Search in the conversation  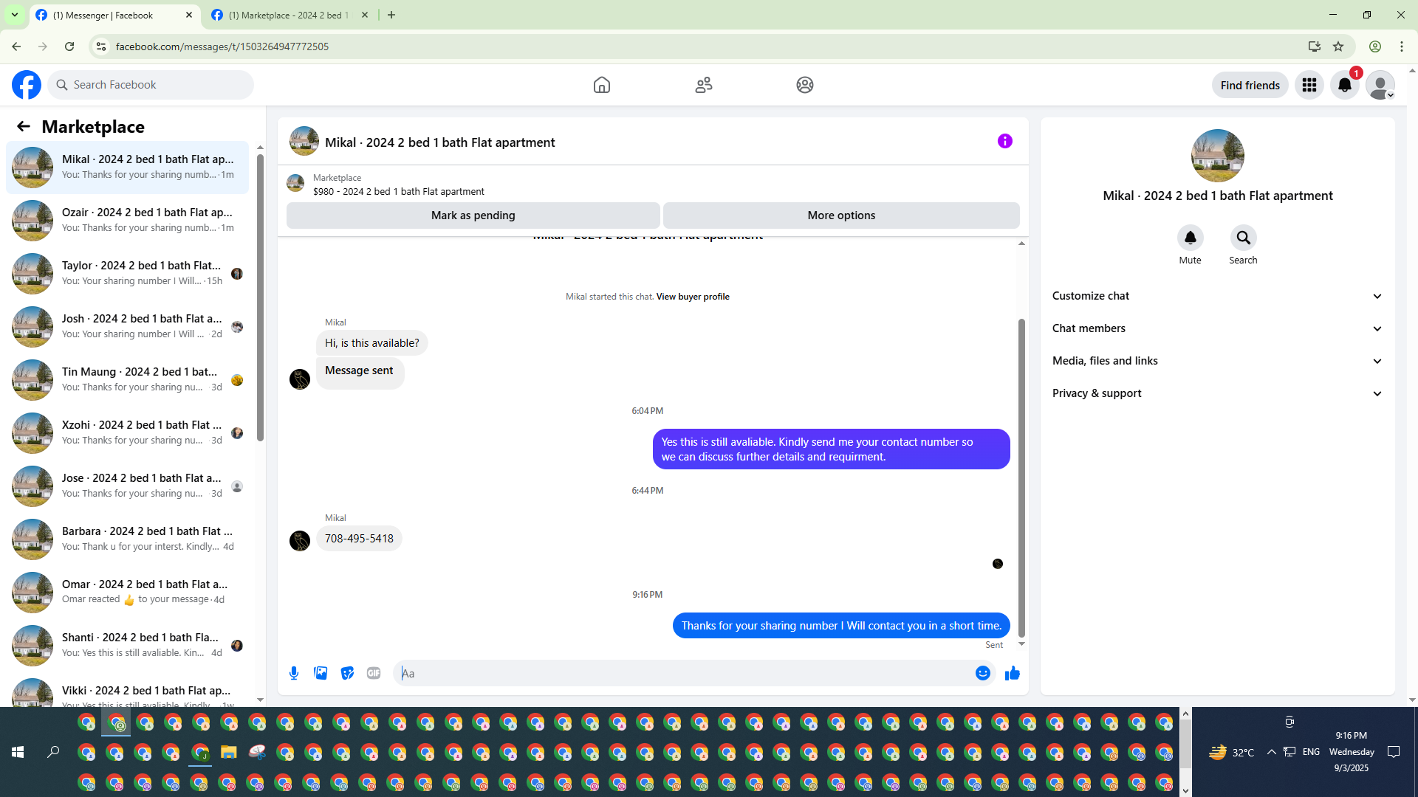pyautogui.click(x=1244, y=238)
